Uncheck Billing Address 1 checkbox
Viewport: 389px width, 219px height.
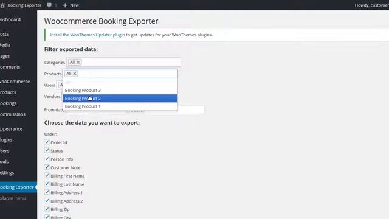[x=47, y=192]
